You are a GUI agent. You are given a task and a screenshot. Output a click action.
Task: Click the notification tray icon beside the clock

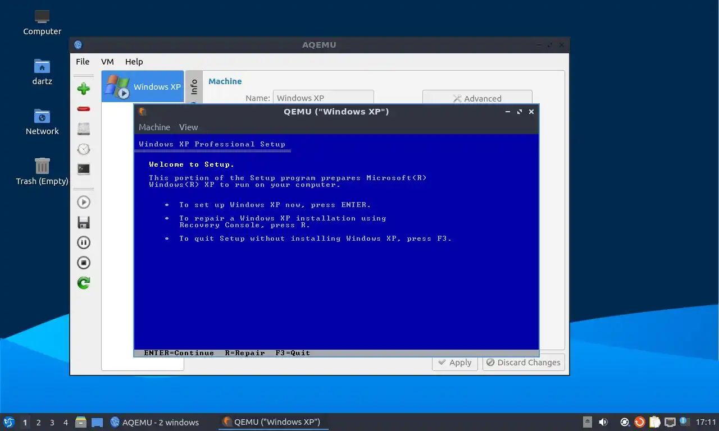pyautogui.click(x=684, y=421)
